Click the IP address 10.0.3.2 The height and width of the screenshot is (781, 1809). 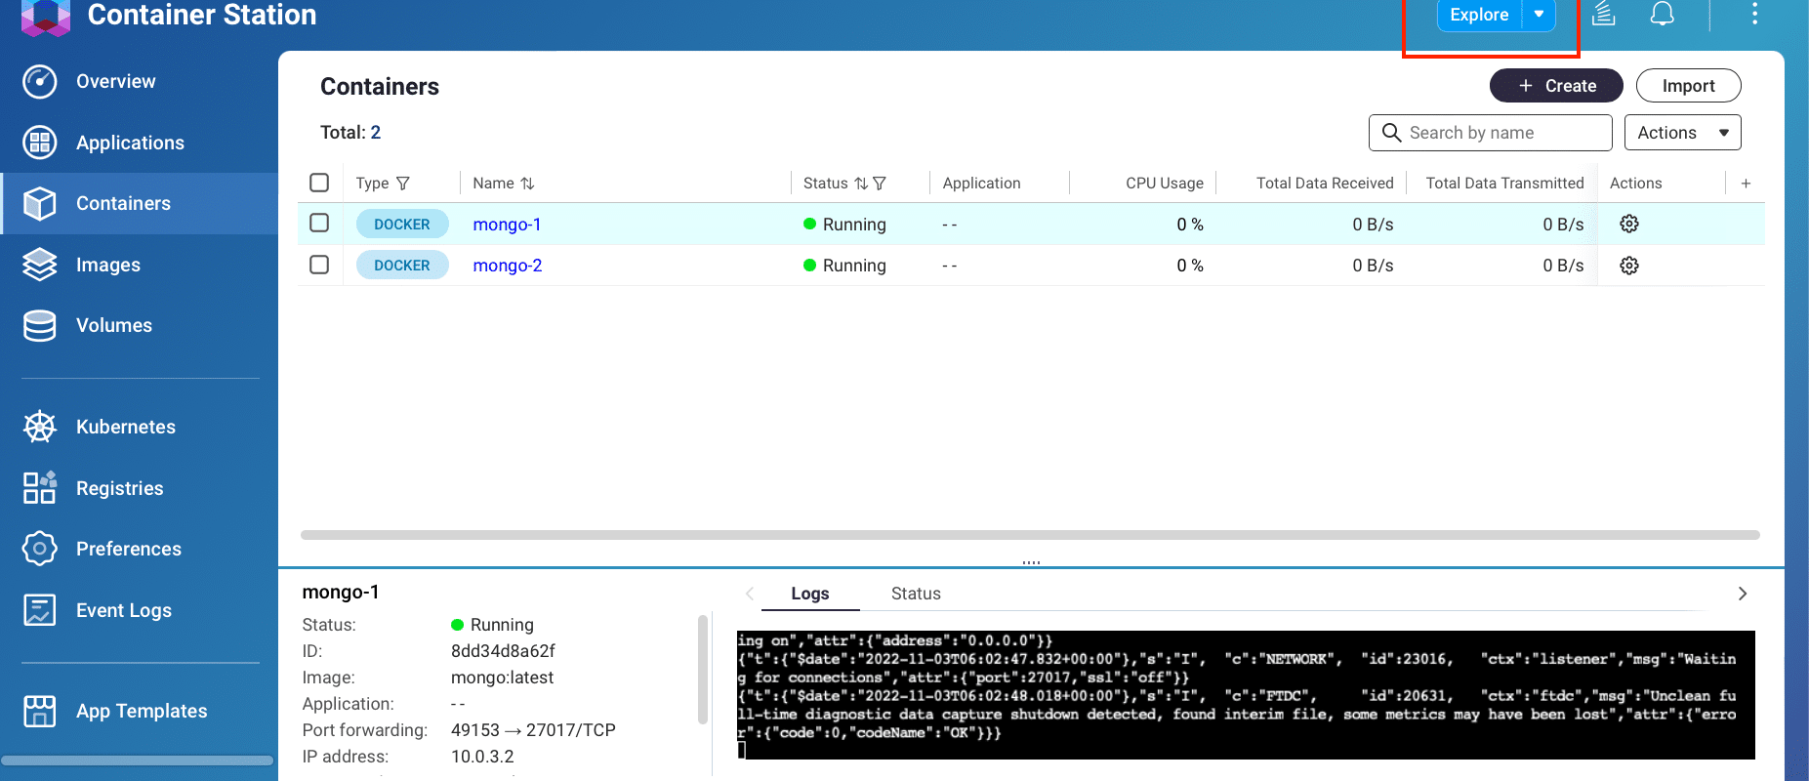coord(482,757)
